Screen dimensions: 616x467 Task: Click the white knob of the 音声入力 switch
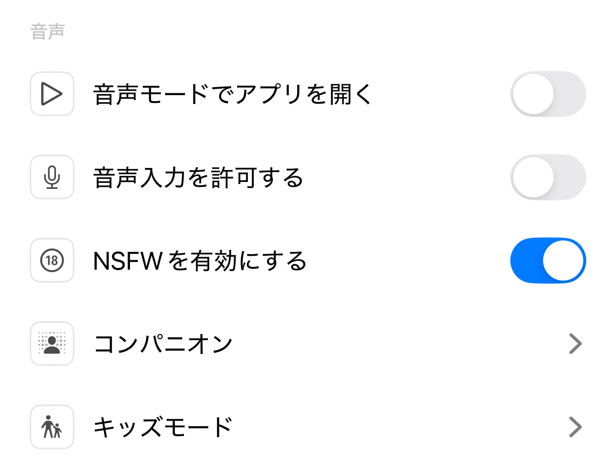(x=533, y=177)
